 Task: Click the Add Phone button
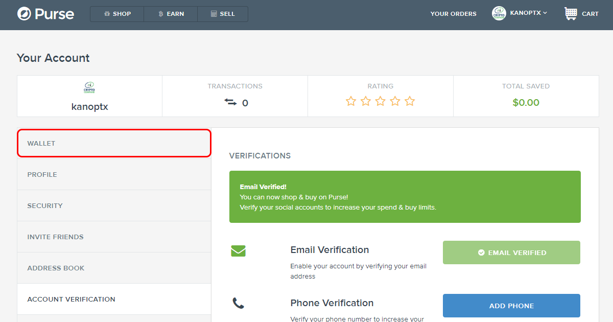pyautogui.click(x=511, y=306)
